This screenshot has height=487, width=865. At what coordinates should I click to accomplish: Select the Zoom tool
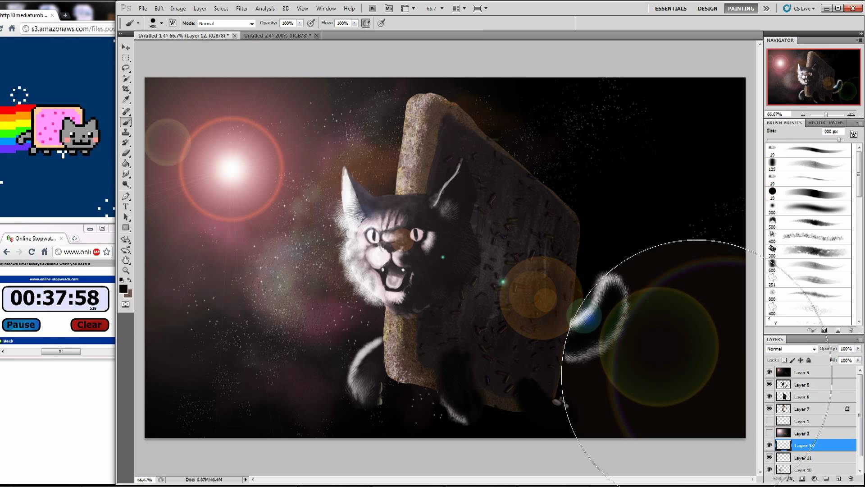(x=127, y=269)
